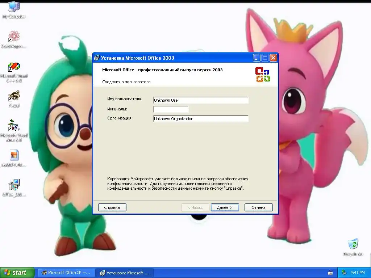Click the Microsoft Office профессиональный выпуск title text
This screenshot has height=278, width=371.
point(162,70)
